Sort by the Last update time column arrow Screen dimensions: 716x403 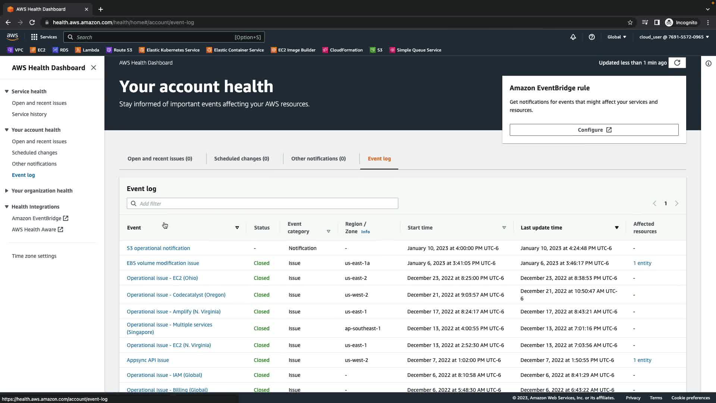point(616,228)
